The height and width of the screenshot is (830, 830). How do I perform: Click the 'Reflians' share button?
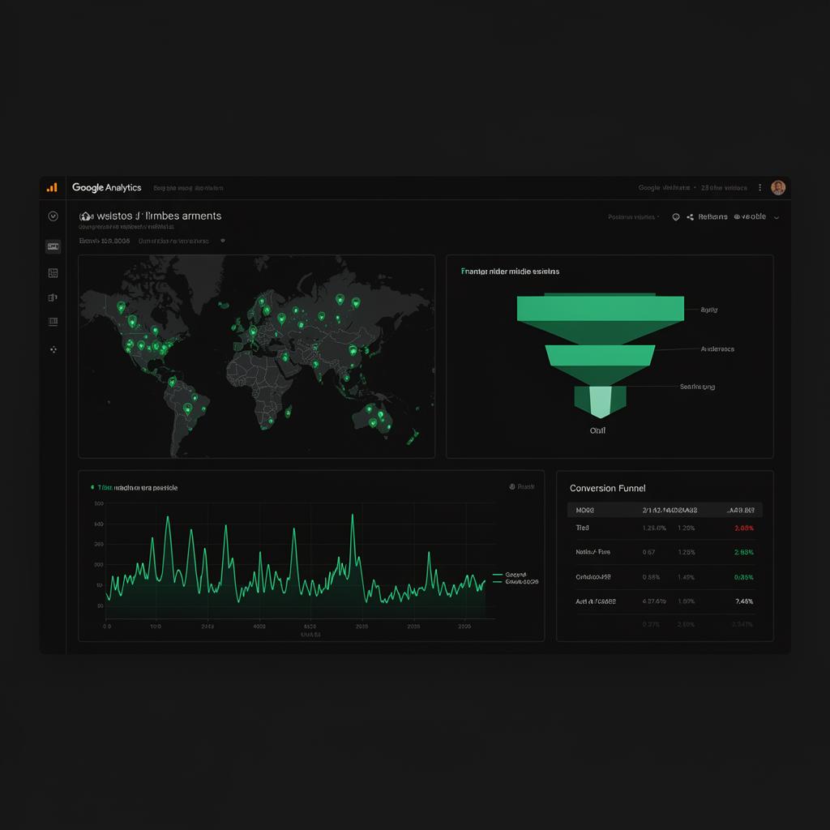tap(712, 217)
